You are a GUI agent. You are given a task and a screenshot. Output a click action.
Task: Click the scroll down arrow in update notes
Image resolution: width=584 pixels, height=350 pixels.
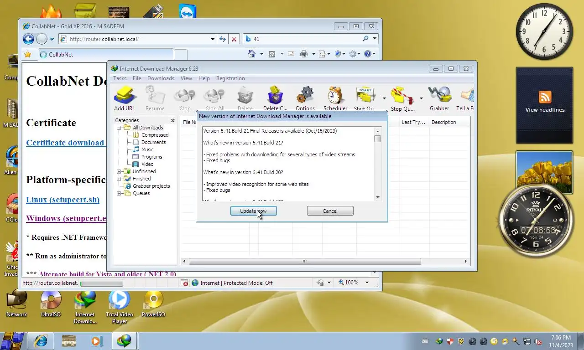pyautogui.click(x=378, y=197)
